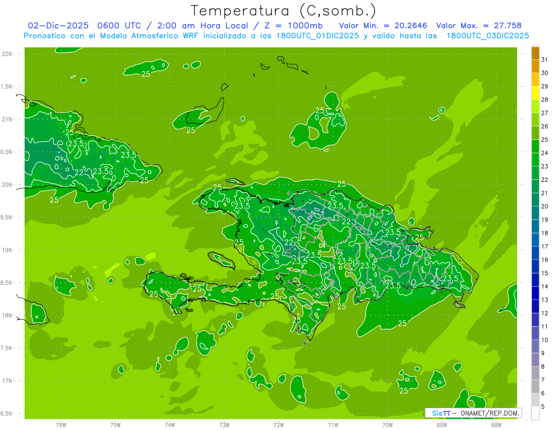Click the colorbar tick label "28"
Screen dimensions: 557x431
tap(544, 99)
